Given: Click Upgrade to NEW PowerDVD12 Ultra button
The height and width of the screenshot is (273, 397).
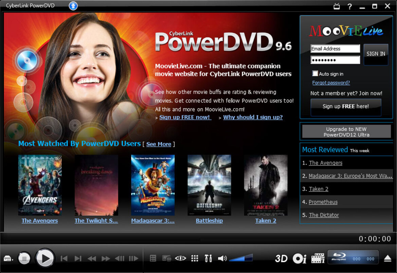Looking at the screenshot, I should click(346, 132).
